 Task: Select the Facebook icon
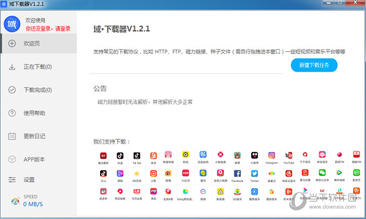(x=237, y=173)
